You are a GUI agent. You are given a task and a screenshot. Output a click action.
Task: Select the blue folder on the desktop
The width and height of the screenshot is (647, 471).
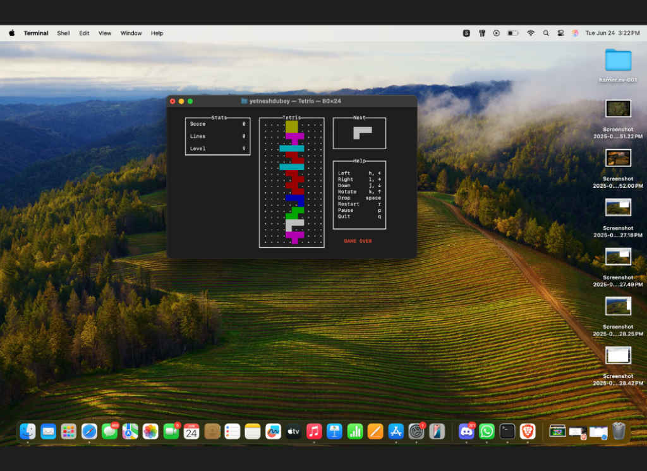pyautogui.click(x=618, y=60)
